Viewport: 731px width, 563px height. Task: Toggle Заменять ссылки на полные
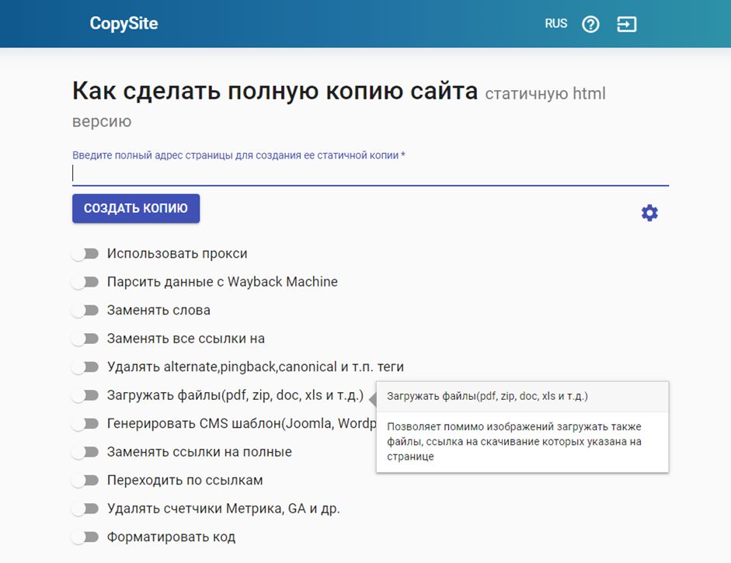coord(85,451)
